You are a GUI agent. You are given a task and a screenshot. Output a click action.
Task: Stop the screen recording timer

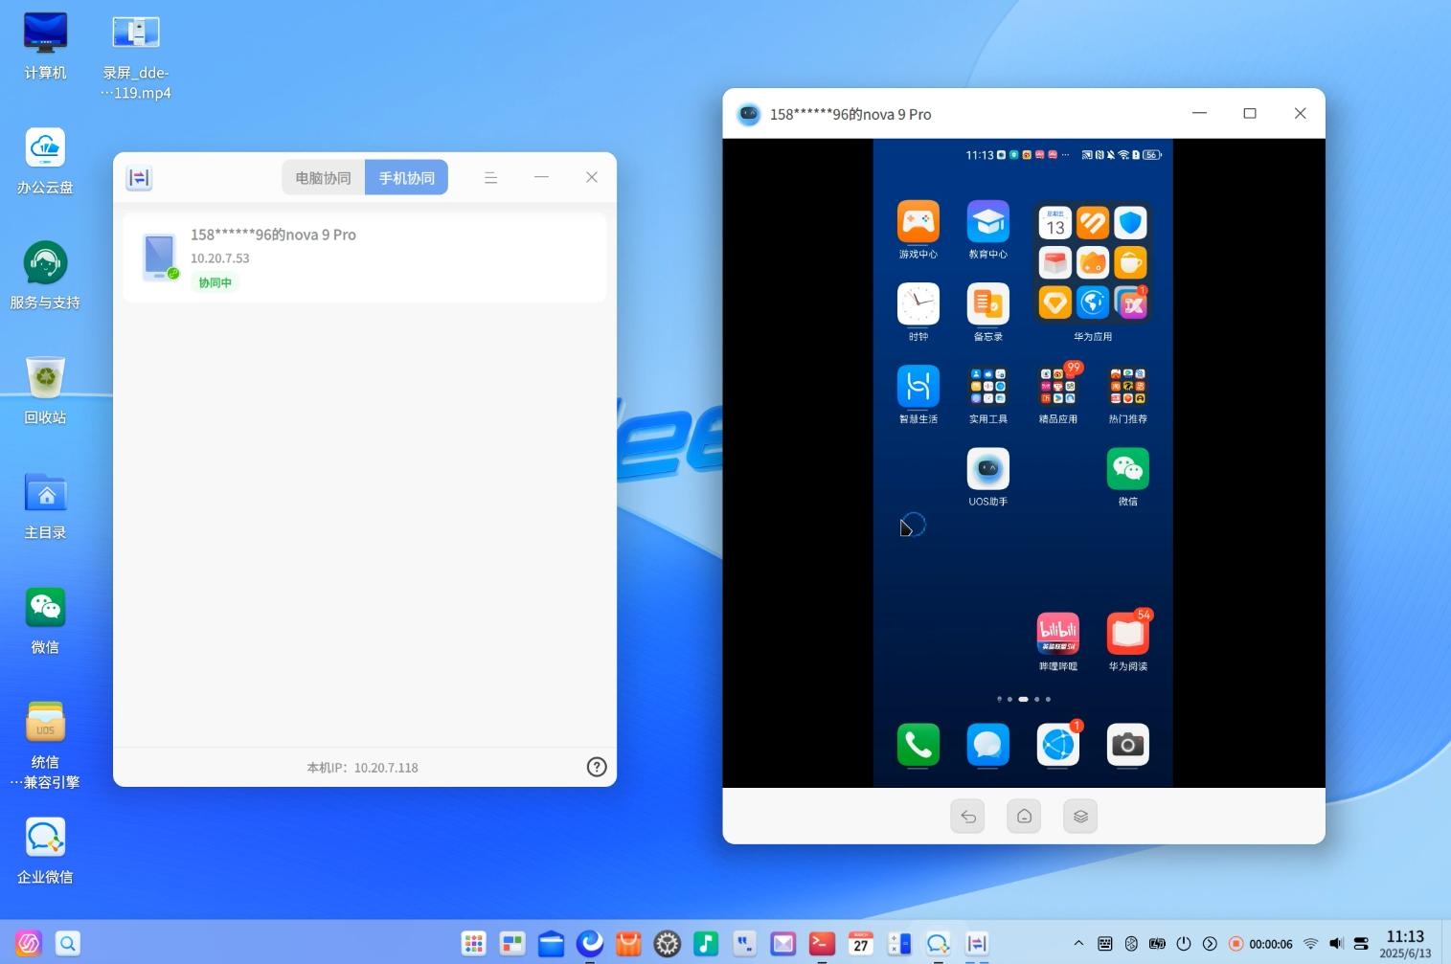1261,944
